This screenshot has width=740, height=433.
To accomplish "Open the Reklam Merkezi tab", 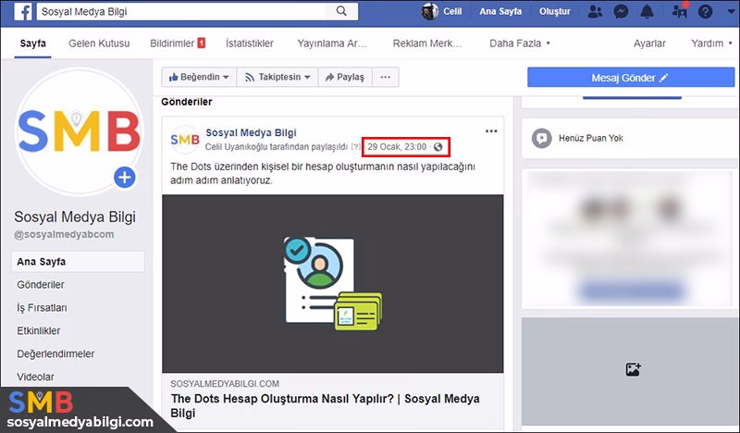I will coord(427,43).
